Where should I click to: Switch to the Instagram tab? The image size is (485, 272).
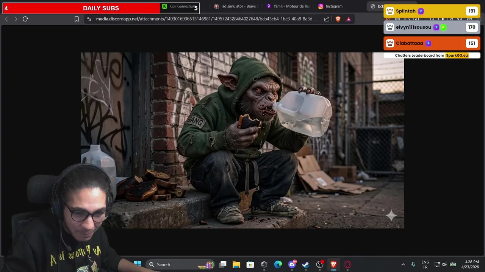pos(330,6)
